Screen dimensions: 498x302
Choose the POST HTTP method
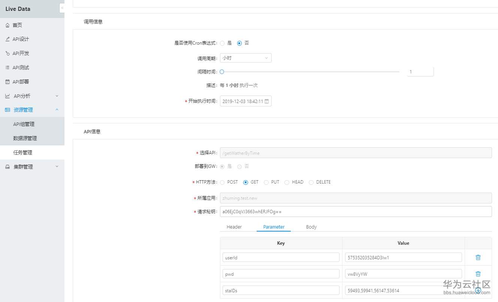(222, 182)
